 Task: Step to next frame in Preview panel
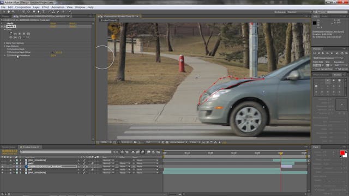click(327, 53)
